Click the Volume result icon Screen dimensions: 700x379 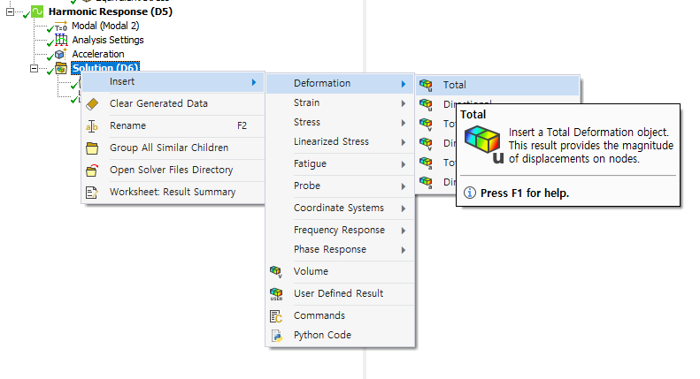pyautogui.click(x=276, y=271)
